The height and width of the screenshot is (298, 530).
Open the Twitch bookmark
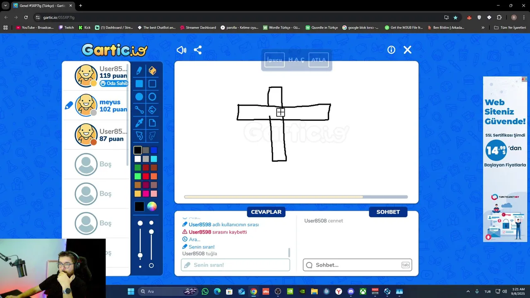[x=66, y=28]
